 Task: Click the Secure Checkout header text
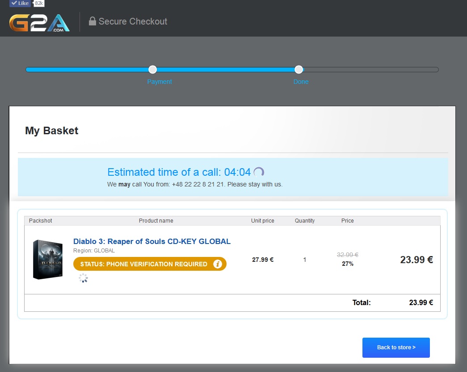click(133, 21)
